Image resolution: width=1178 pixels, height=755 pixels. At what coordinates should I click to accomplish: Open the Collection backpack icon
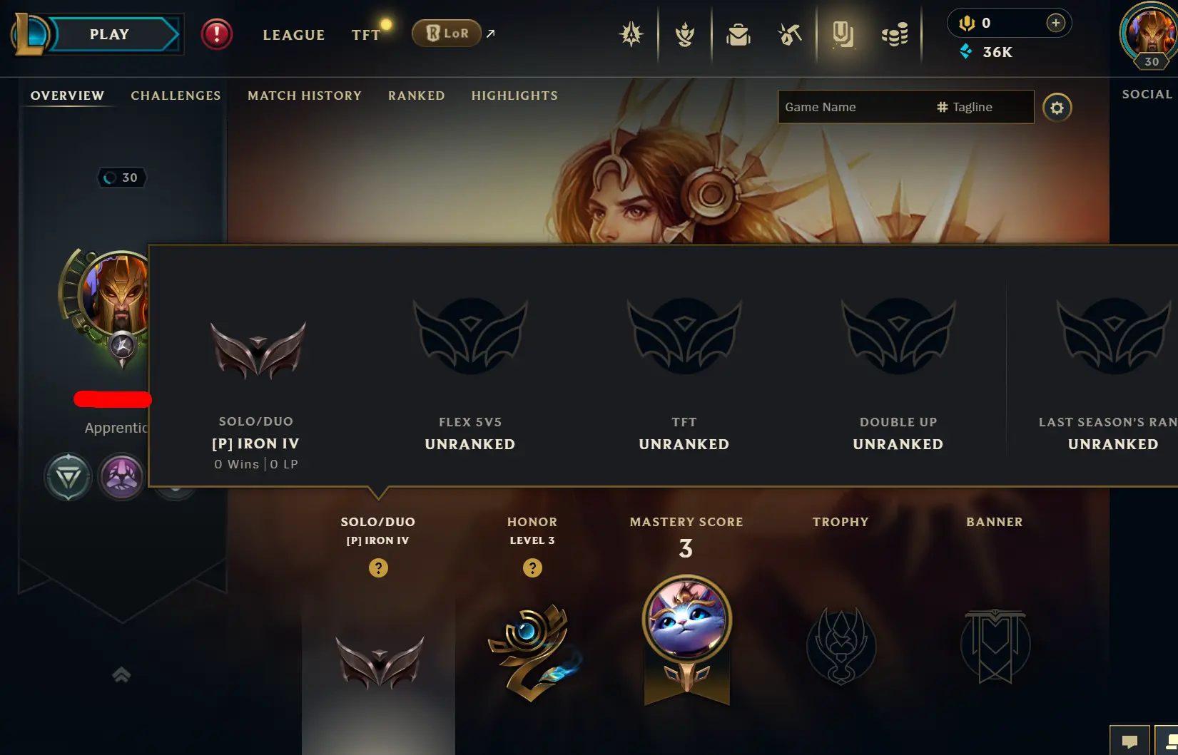click(x=738, y=34)
